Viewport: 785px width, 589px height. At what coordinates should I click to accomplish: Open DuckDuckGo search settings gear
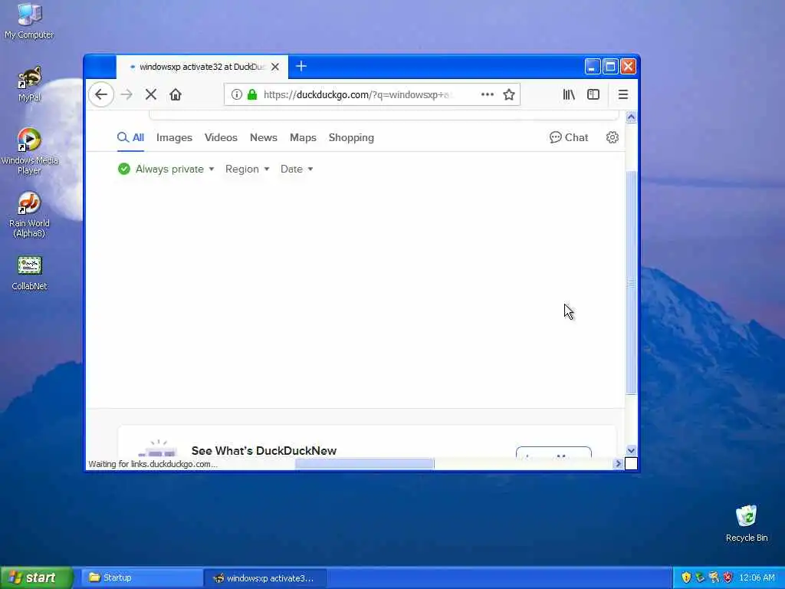click(613, 137)
